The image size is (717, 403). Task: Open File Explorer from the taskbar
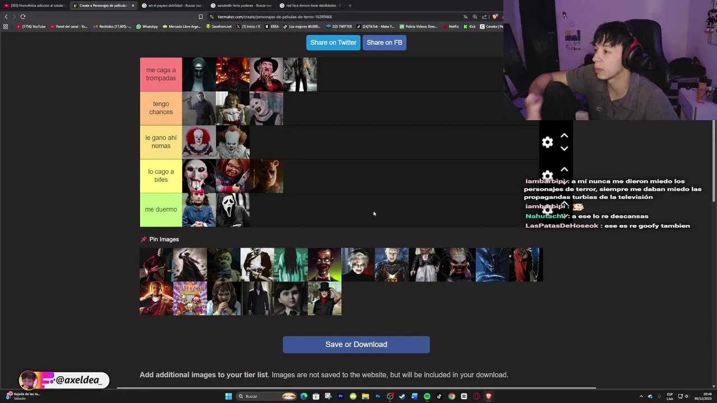click(x=365, y=396)
